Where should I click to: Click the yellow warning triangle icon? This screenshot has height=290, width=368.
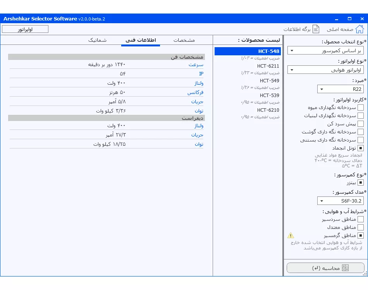291,235
